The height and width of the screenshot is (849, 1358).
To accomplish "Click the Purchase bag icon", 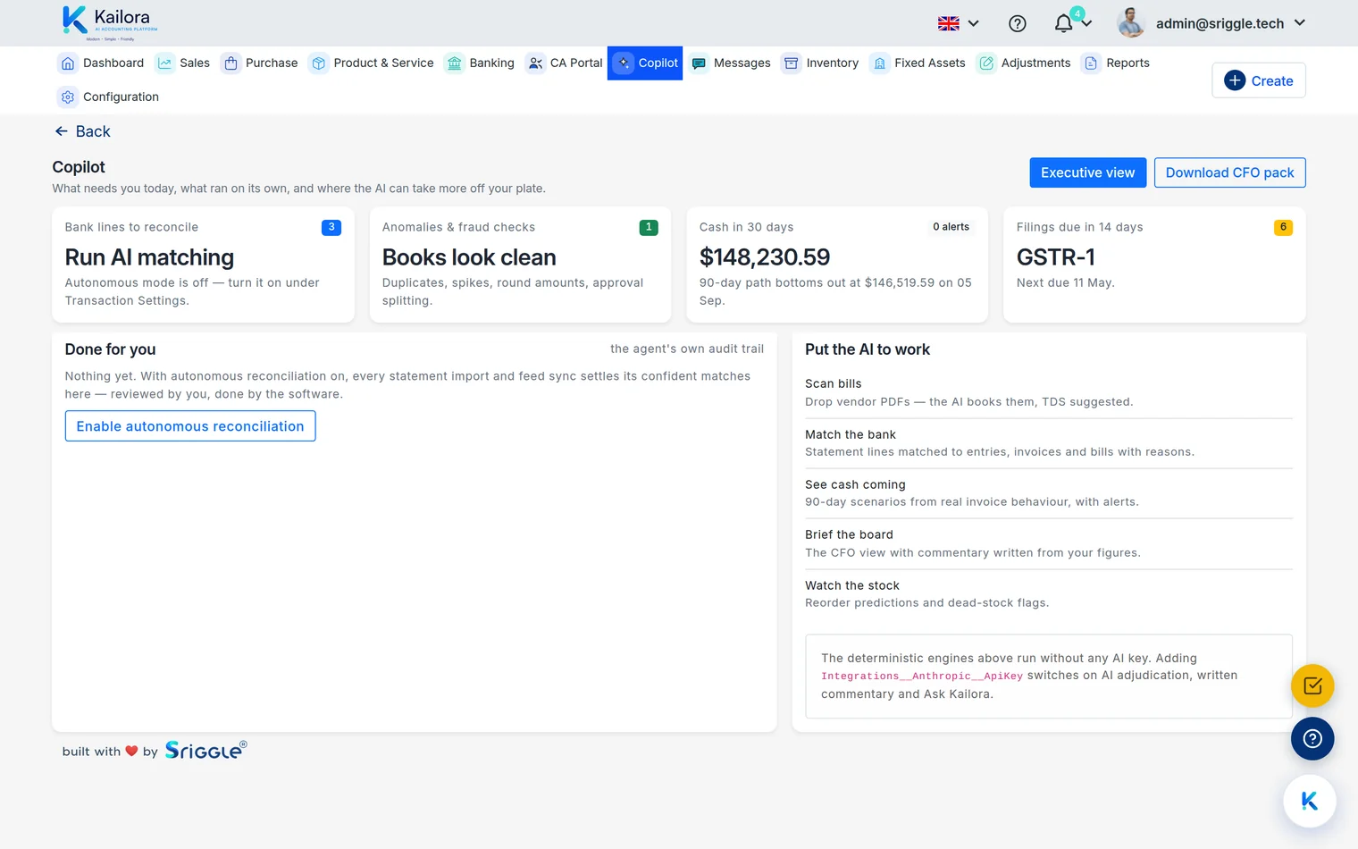I will (231, 63).
